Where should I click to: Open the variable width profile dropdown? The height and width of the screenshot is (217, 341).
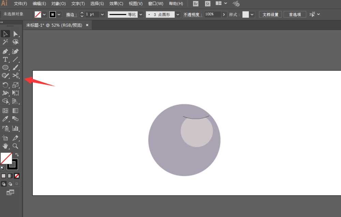(x=141, y=14)
